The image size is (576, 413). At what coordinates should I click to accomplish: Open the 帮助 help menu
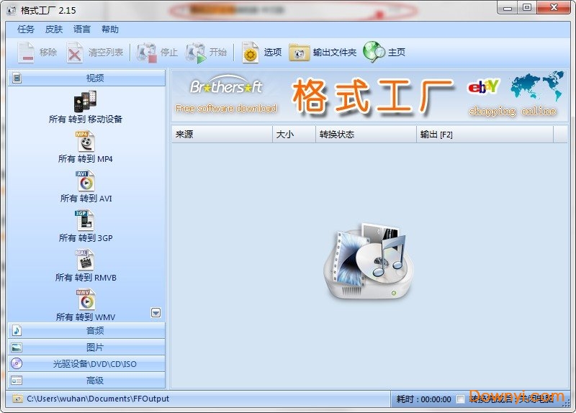(x=110, y=29)
